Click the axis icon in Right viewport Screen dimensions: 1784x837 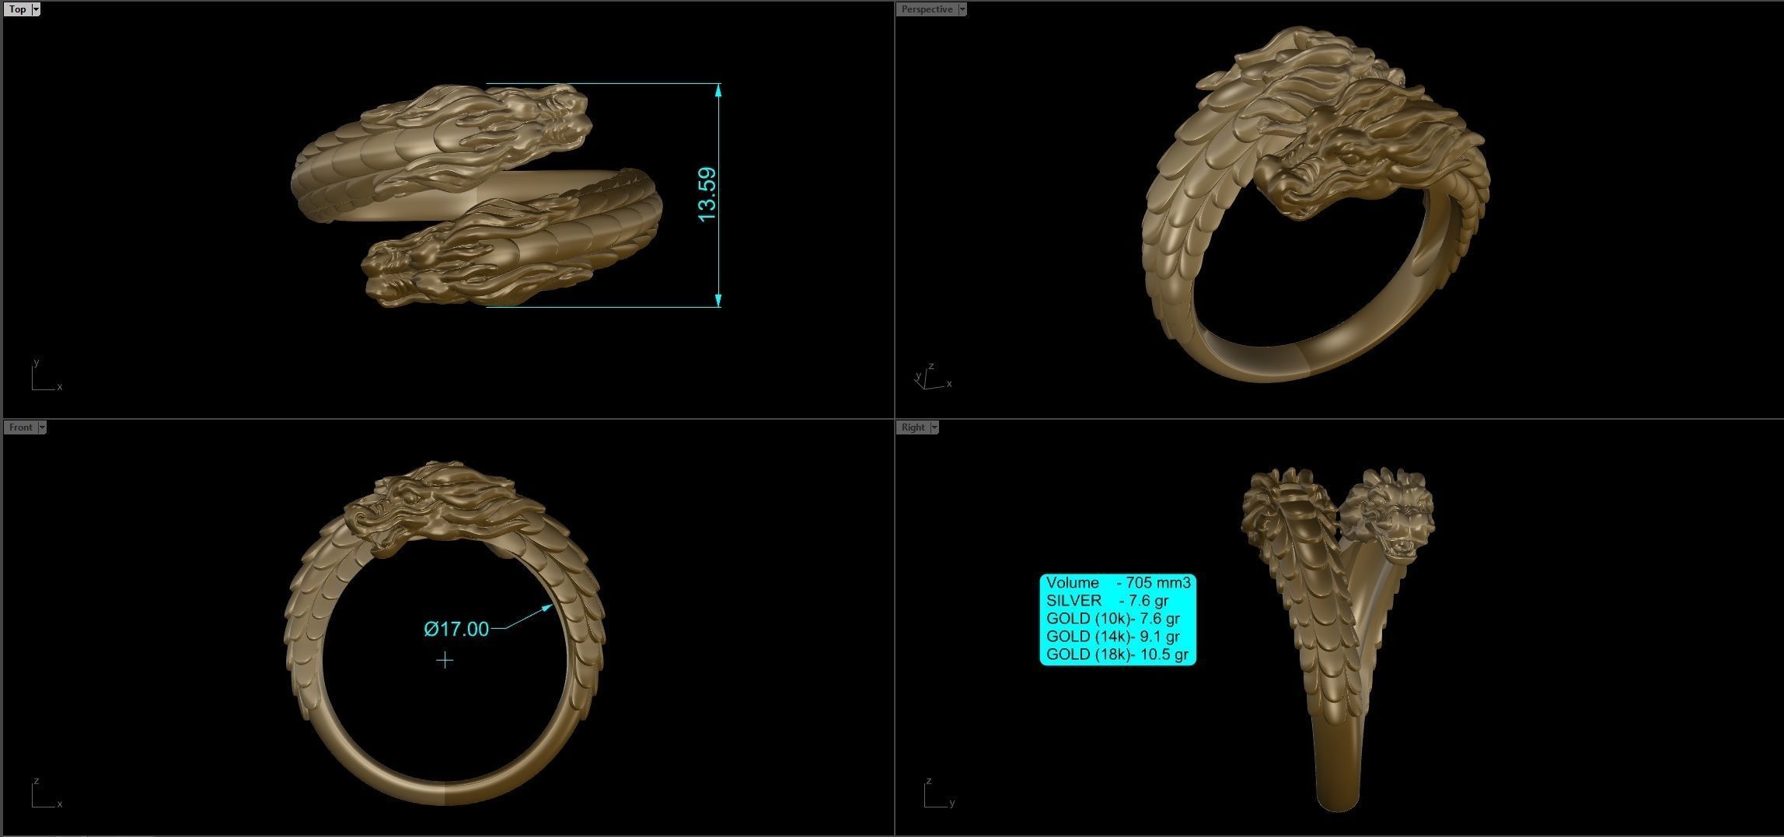939,793
